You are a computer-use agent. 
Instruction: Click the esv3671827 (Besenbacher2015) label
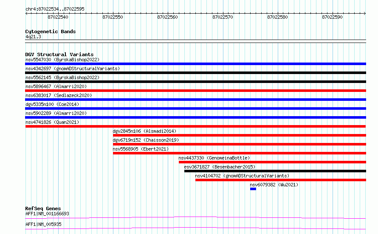pyautogui.click(x=220, y=167)
